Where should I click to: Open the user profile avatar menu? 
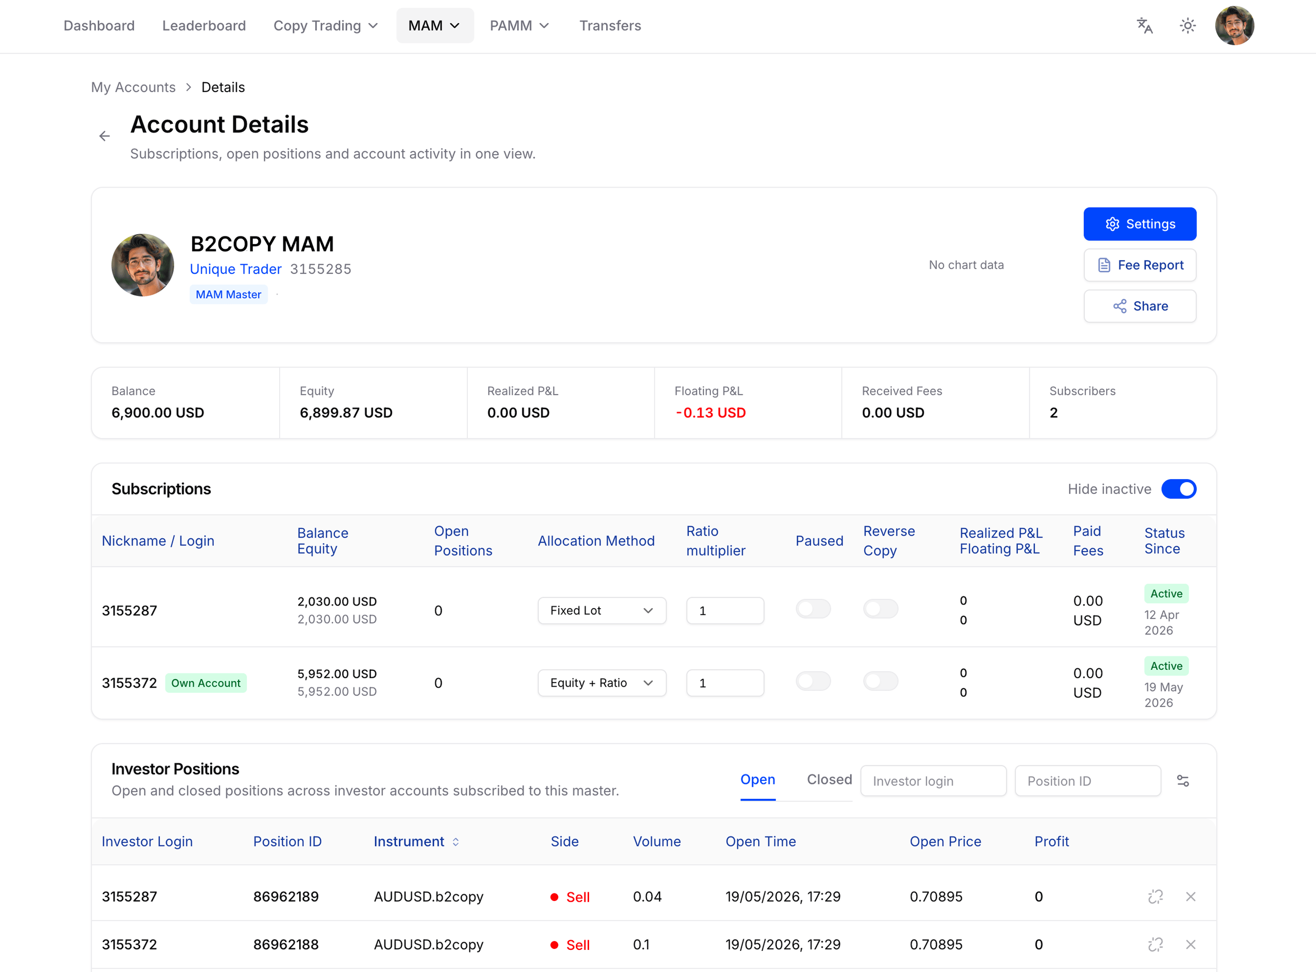[x=1235, y=26]
